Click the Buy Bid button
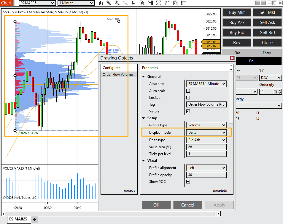Screen dimensions: 283x224 237,33
